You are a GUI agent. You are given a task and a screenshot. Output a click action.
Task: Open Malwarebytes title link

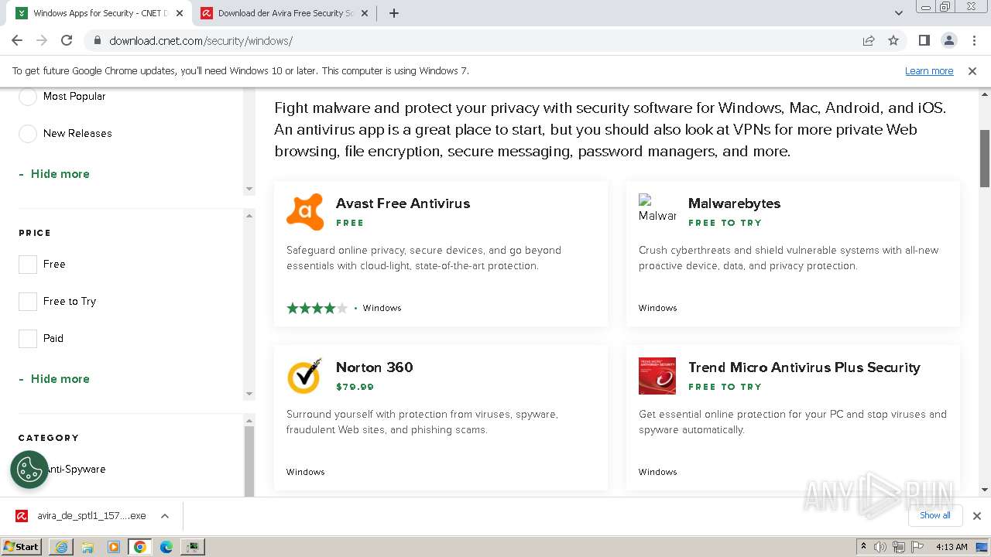(x=734, y=203)
